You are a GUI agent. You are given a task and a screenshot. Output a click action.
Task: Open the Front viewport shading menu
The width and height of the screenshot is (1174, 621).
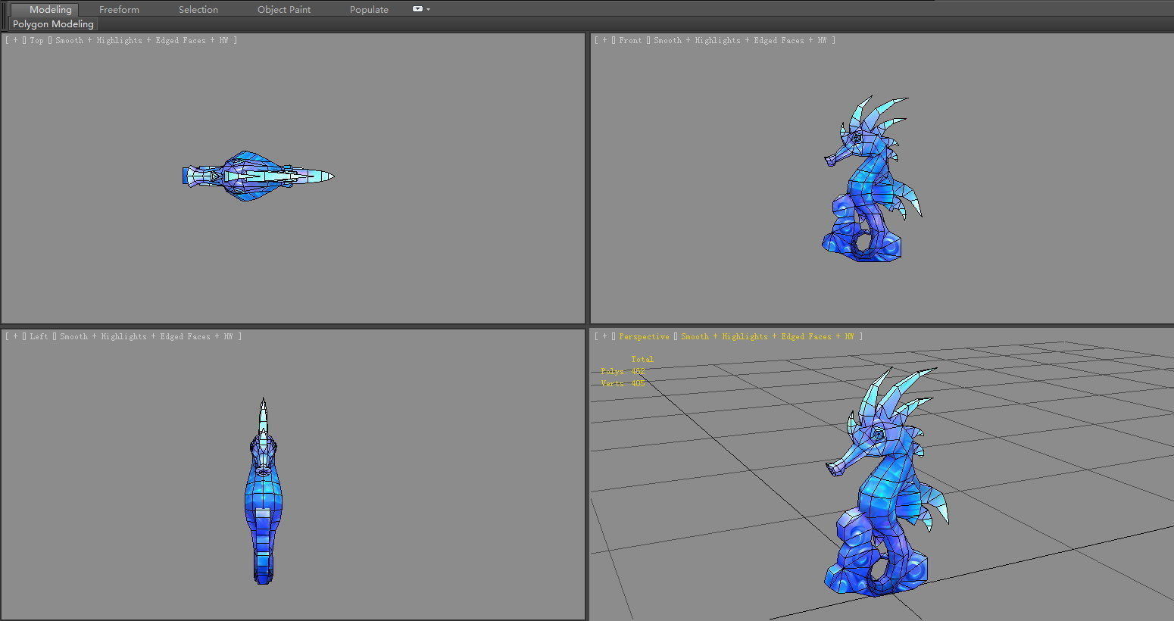coord(740,41)
